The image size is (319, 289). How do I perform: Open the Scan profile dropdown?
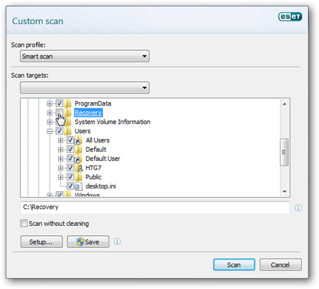point(84,56)
